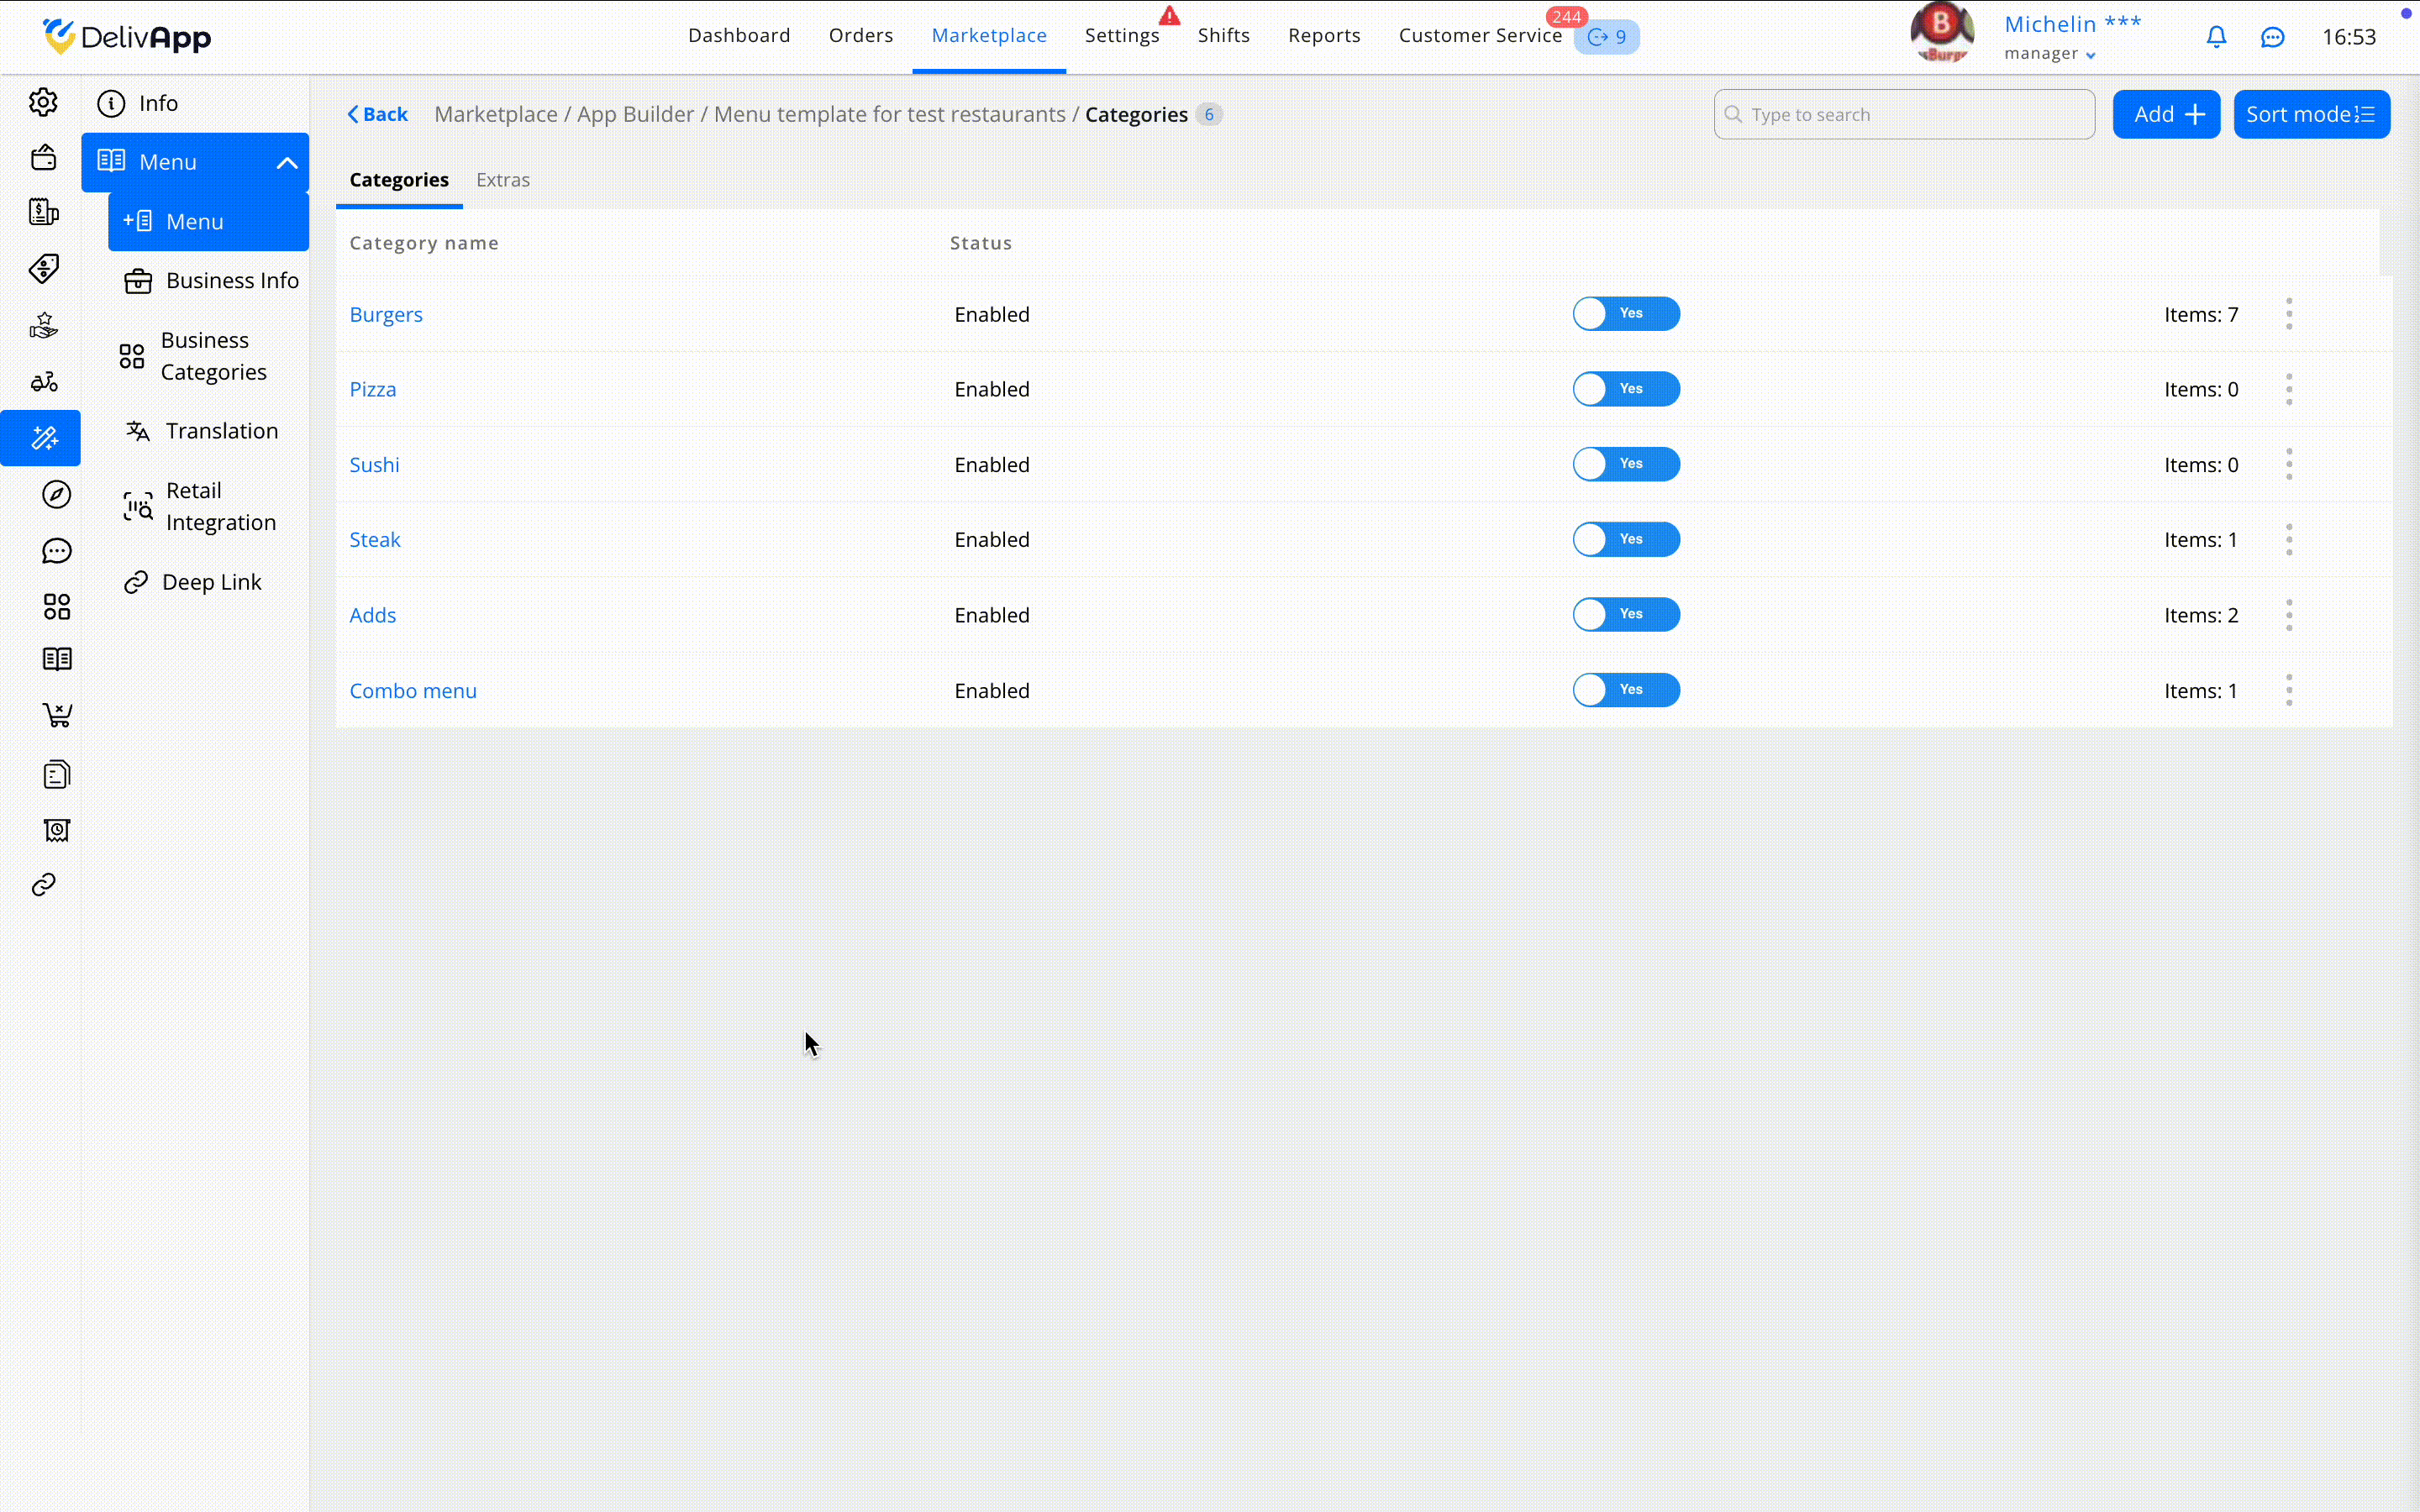This screenshot has height=1512, width=2420.
Task: Click the compass icon in left sidebar
Action: tap(56, 494)
